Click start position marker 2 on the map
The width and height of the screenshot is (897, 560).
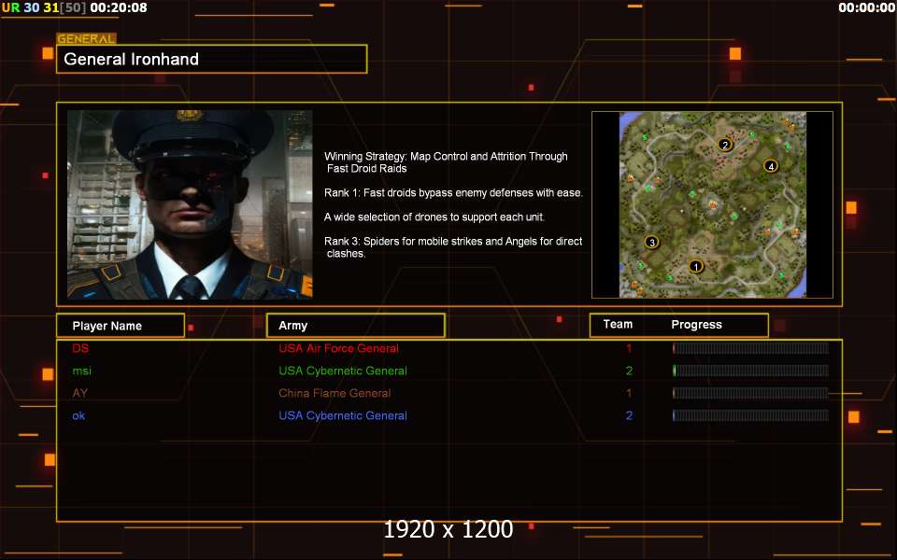click(x=725, y=145)
